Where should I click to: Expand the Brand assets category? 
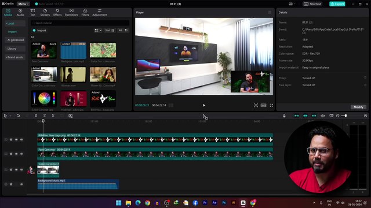click(14, 57)
